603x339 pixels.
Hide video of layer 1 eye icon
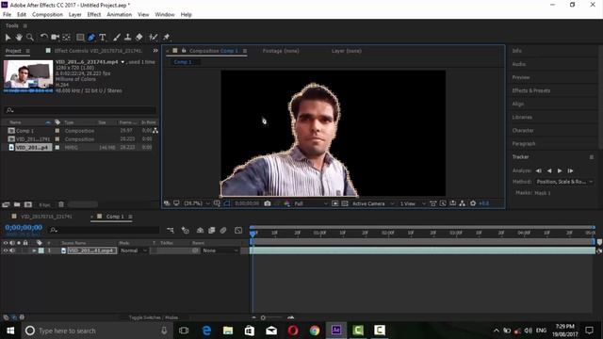[6, 250]
